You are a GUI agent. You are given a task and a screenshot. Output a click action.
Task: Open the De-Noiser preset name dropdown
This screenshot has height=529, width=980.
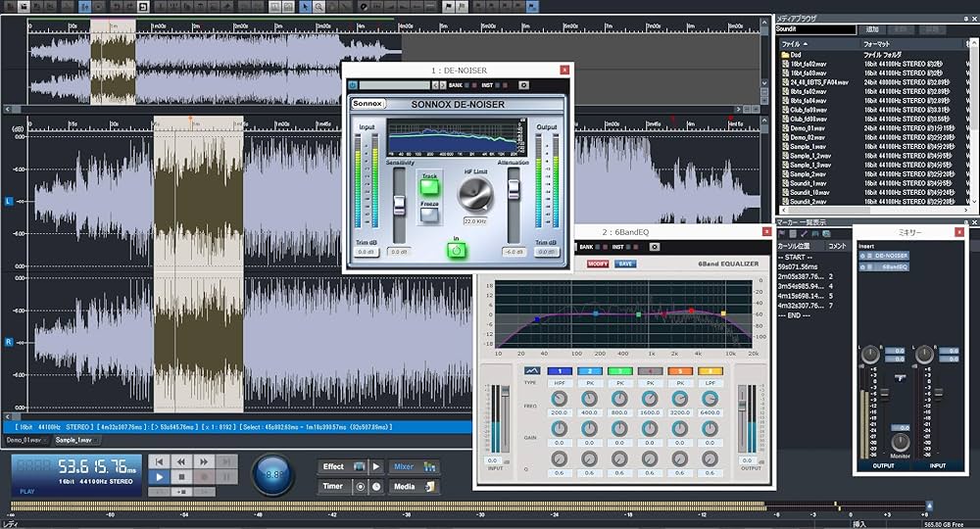pyautogui.click(x=395, y=85)
